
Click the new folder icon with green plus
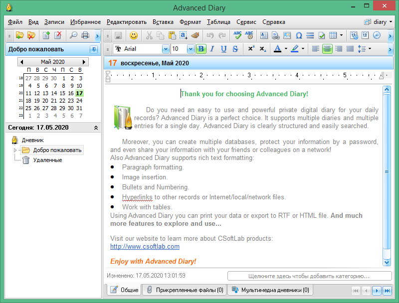click(19, 35)
